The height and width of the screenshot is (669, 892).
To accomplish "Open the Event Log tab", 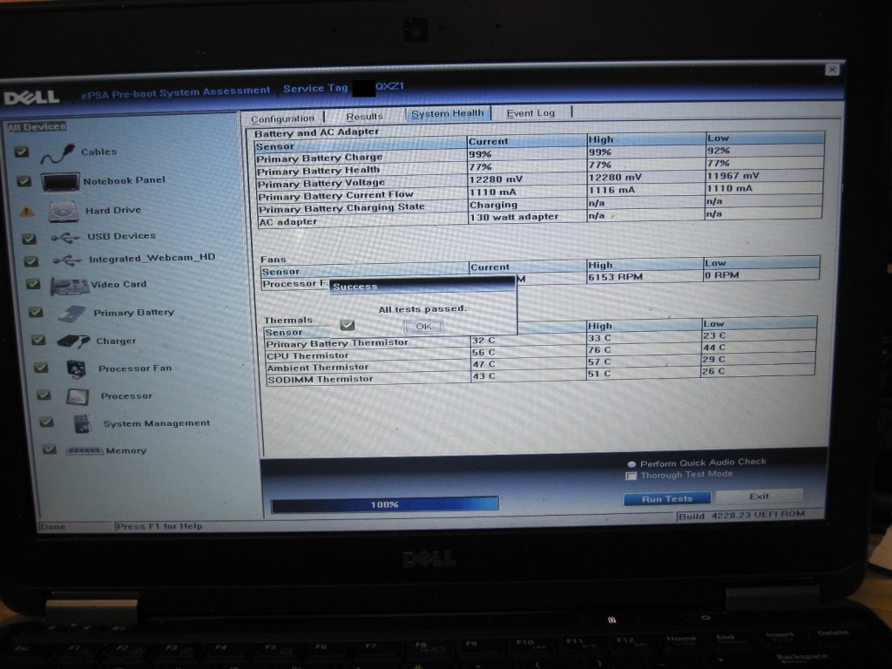I will pos(530,112).
